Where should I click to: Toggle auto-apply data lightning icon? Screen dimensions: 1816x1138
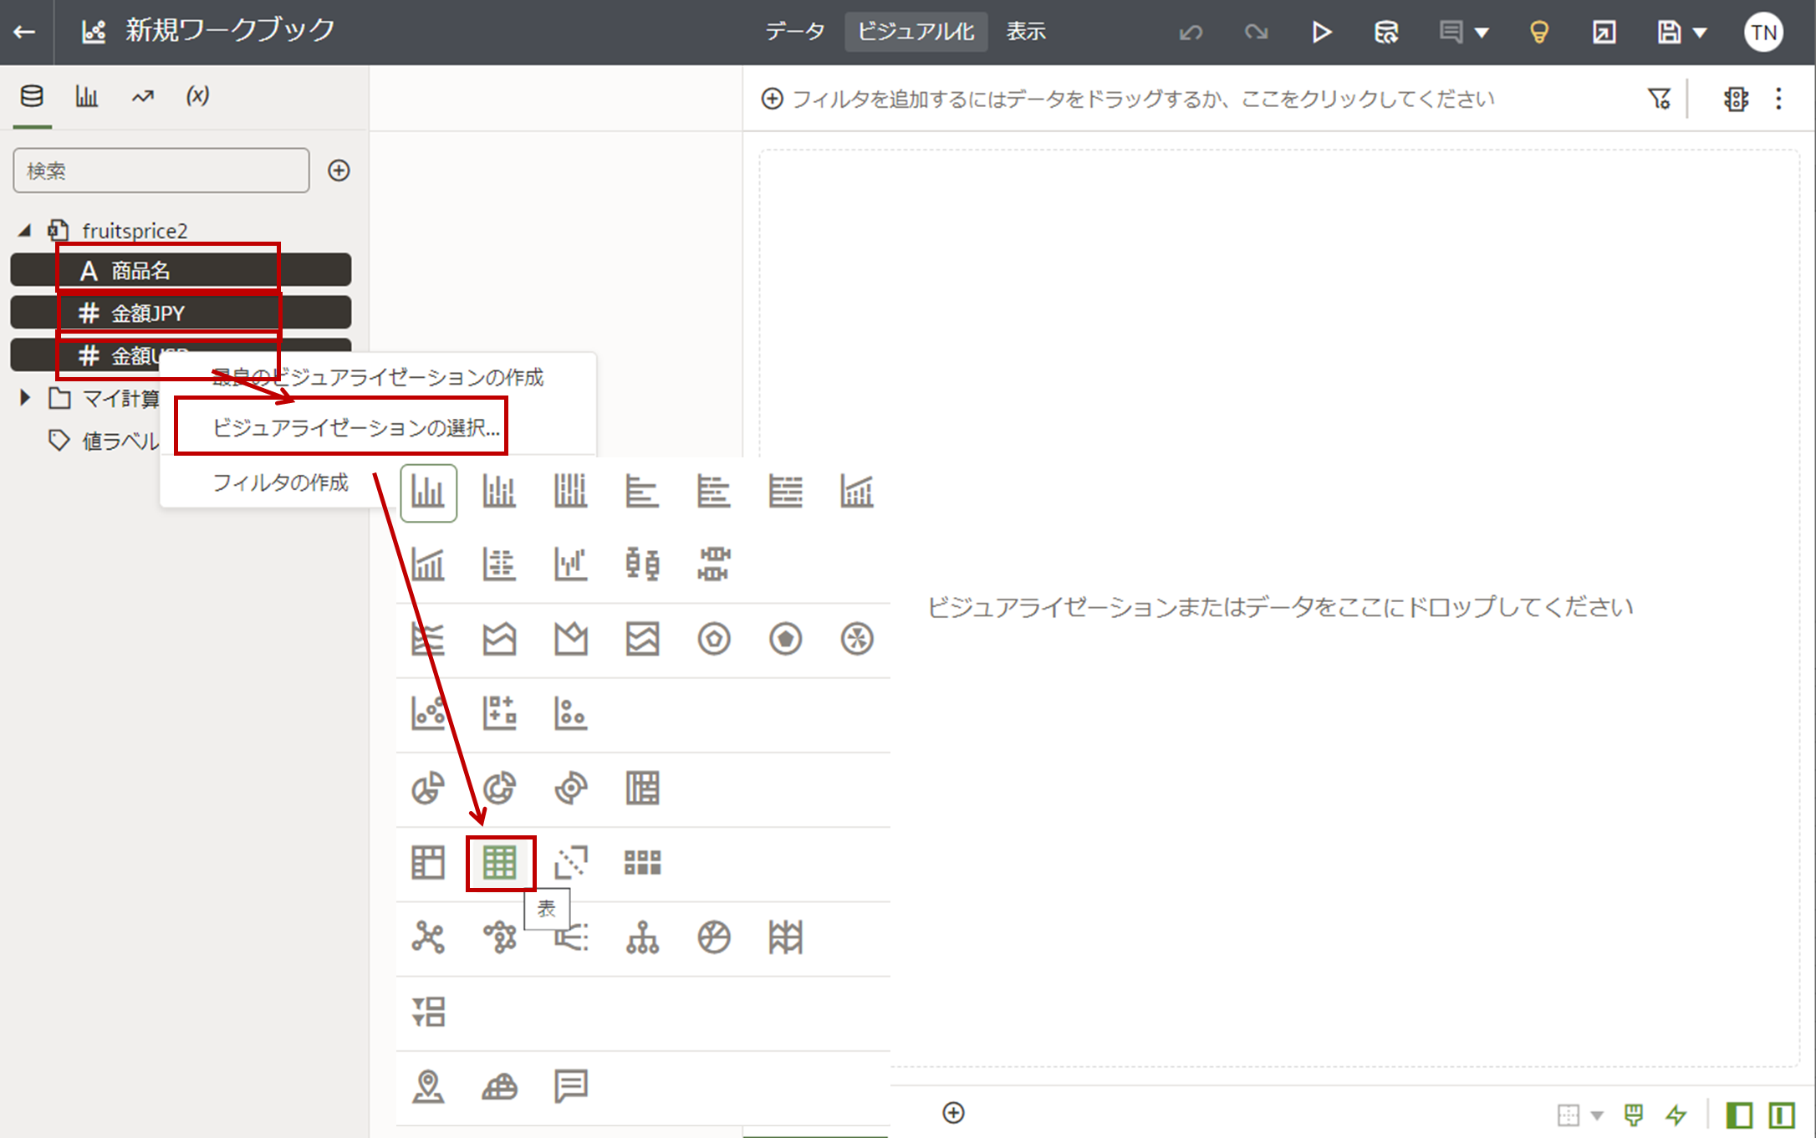coord(1676,1115)
